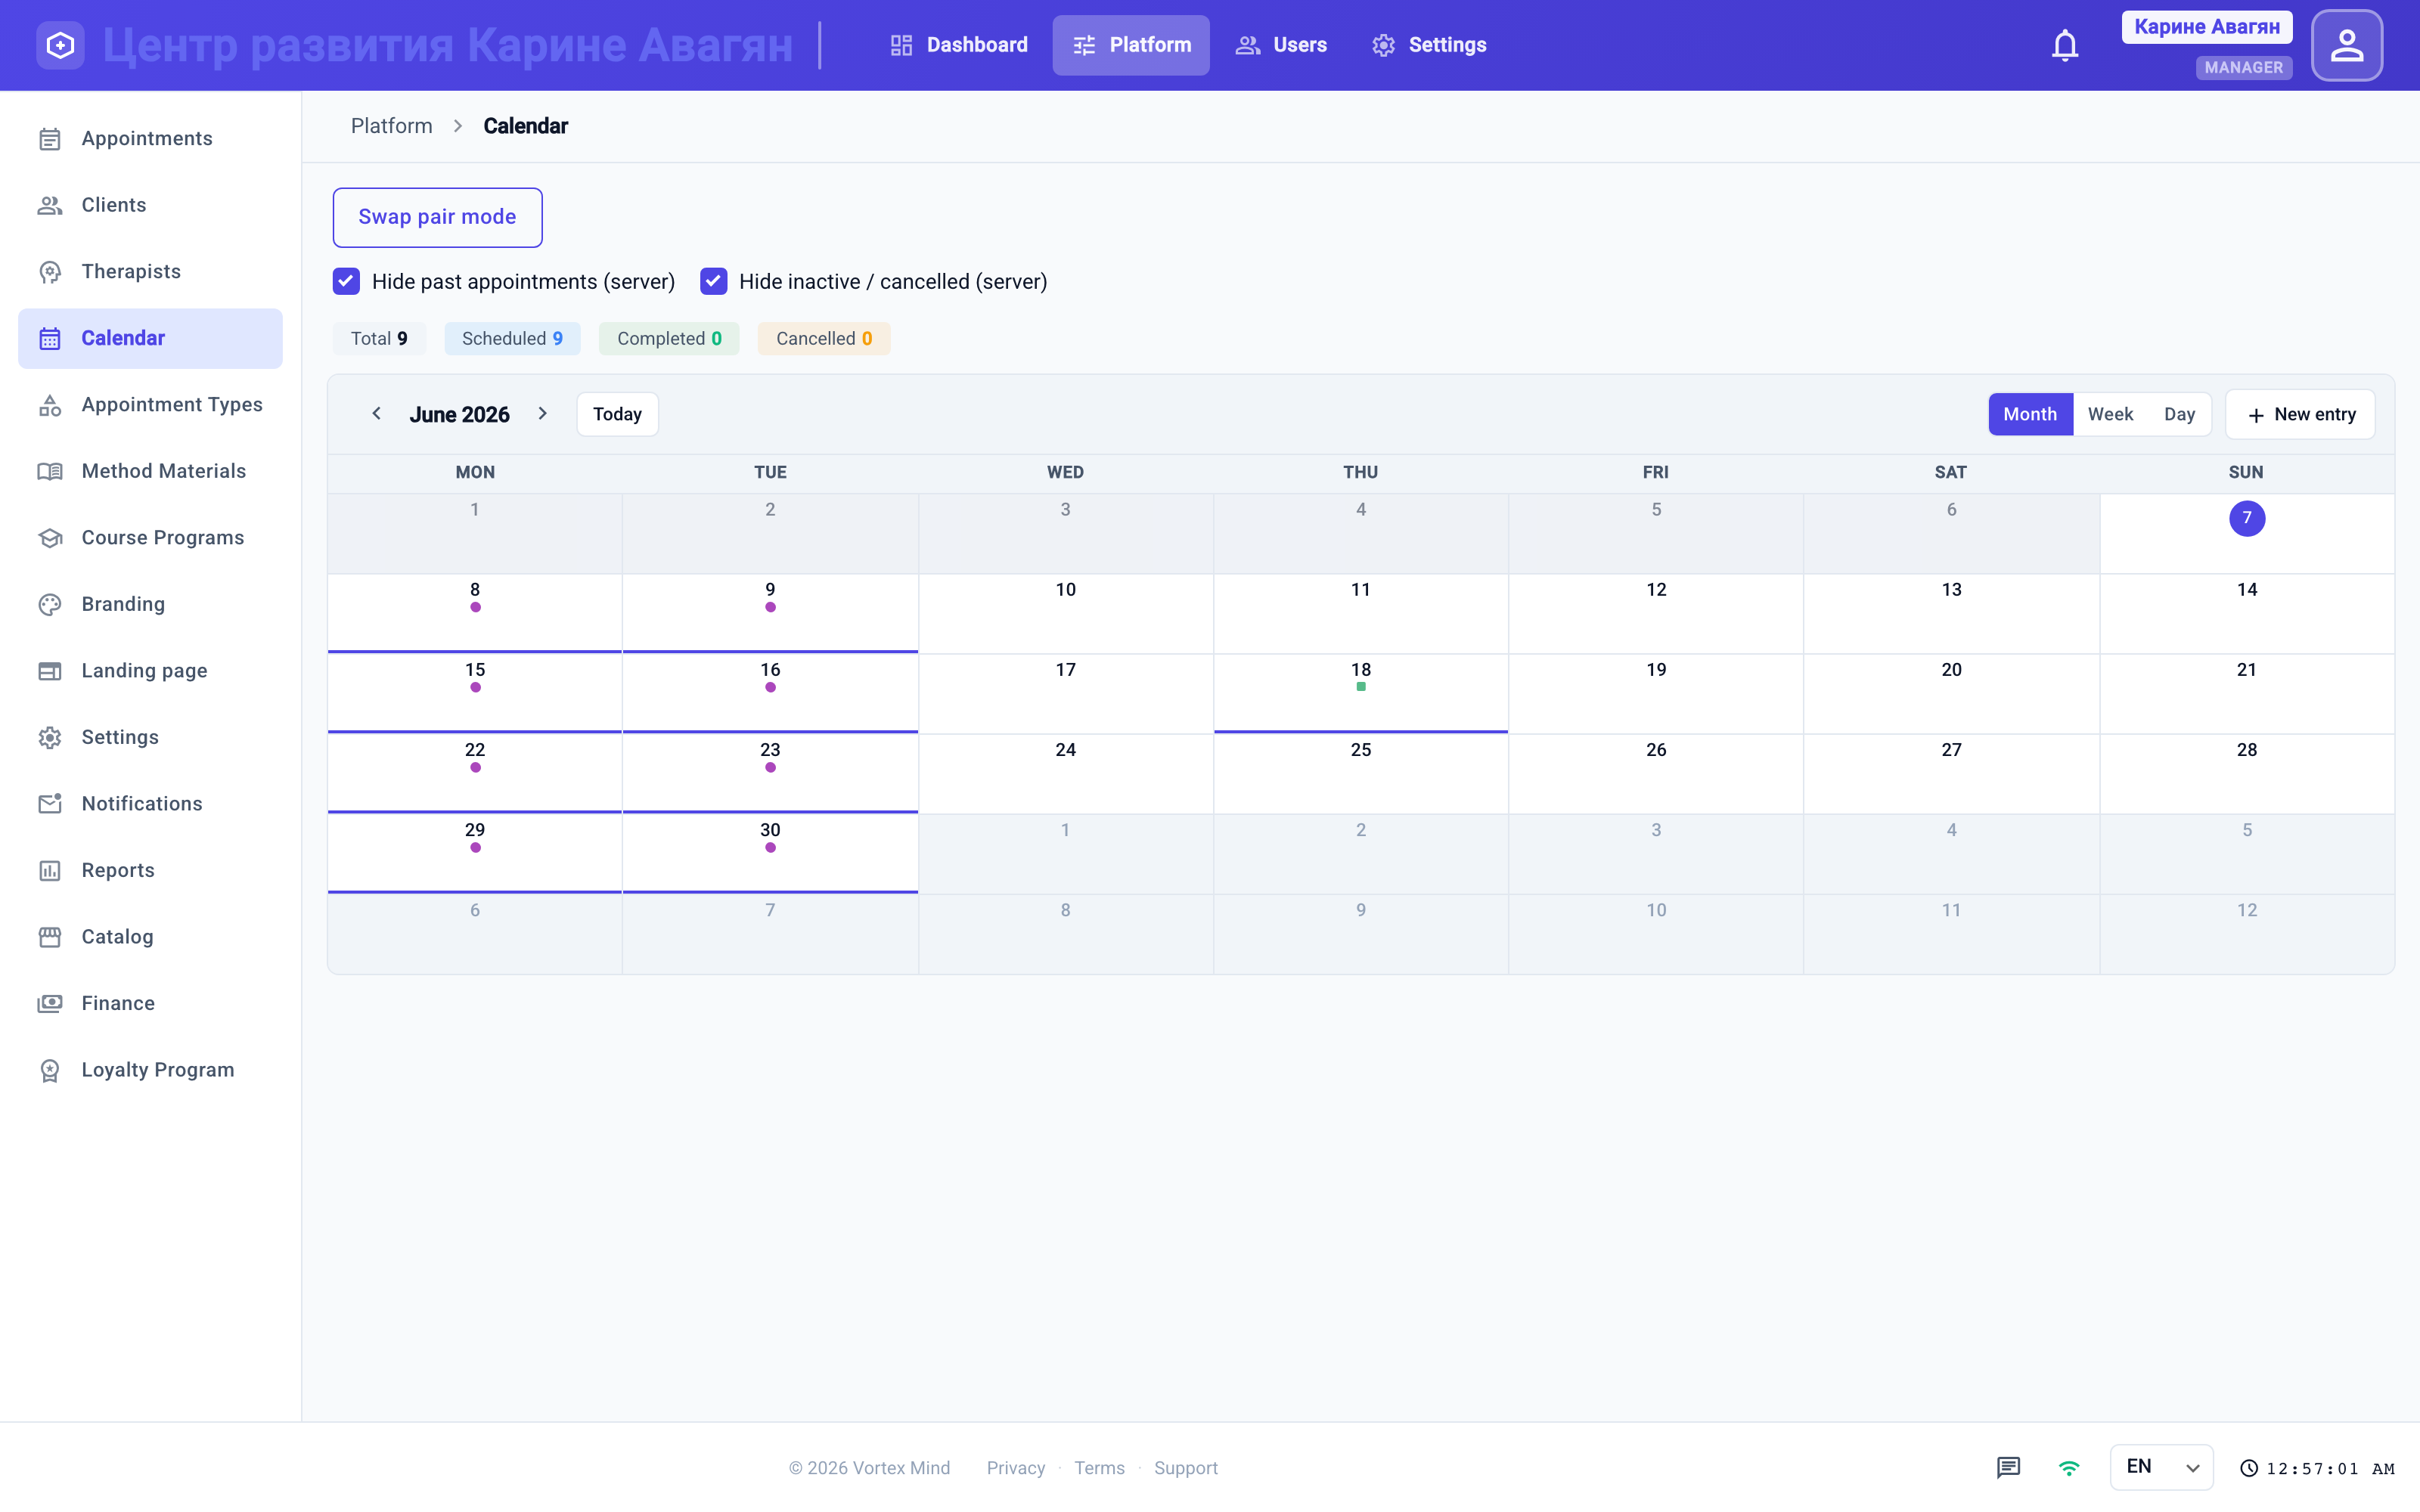This screenshot has height=1512, width=2420.
Task: Click the Total 9 status chip
Action: (x=379, y=338)
